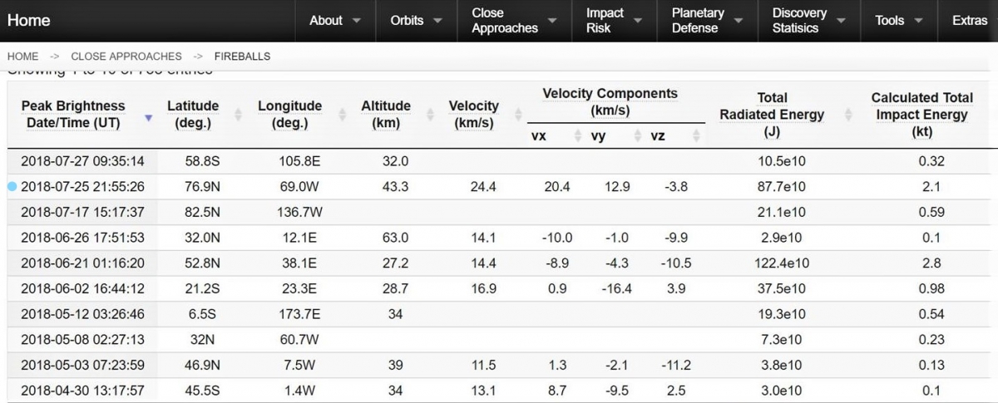The height and width of the screenshot is (403, 998).
Task: Click the Extras menu item
Action: (969, 21)
